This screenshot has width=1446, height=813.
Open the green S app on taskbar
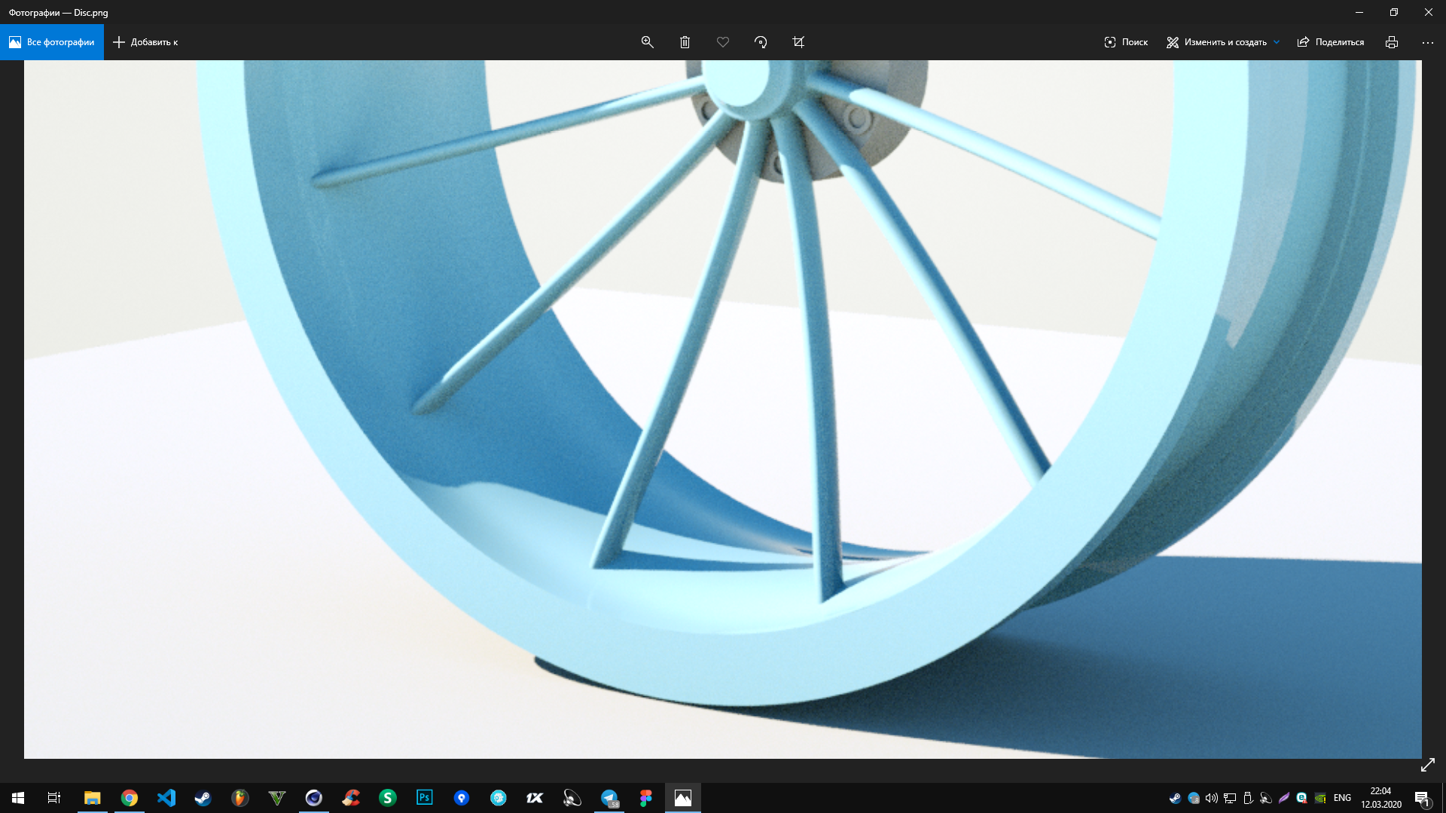(x=388, y=798)
